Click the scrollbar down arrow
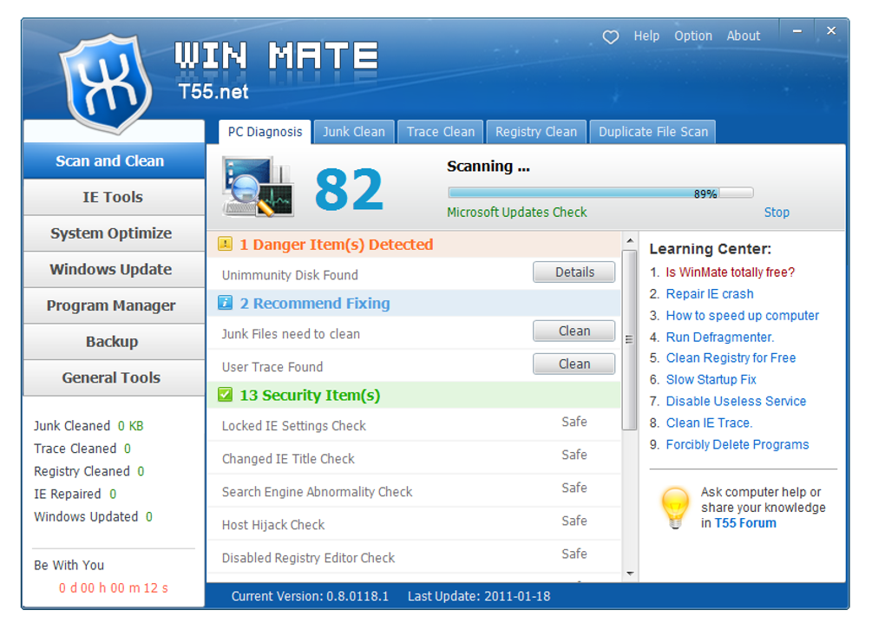This screenshot has width=885, height=643. 630,574
